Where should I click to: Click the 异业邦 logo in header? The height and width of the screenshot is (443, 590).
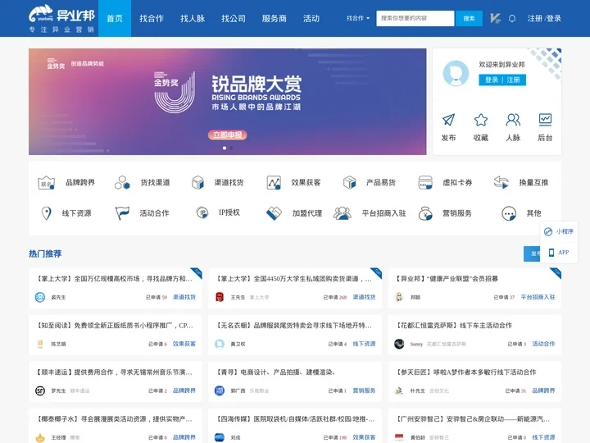(61, 18)
